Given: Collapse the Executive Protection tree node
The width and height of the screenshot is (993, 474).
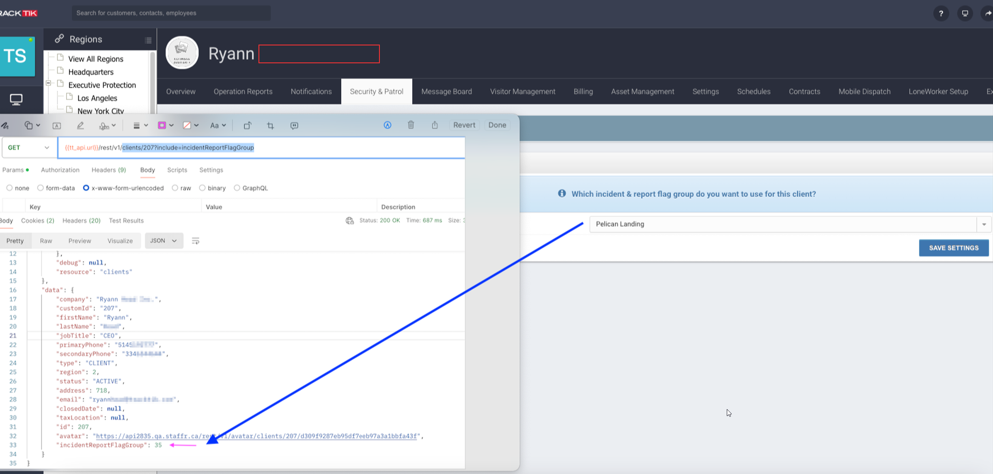Looking at the screenshot, I should (48, 83).
